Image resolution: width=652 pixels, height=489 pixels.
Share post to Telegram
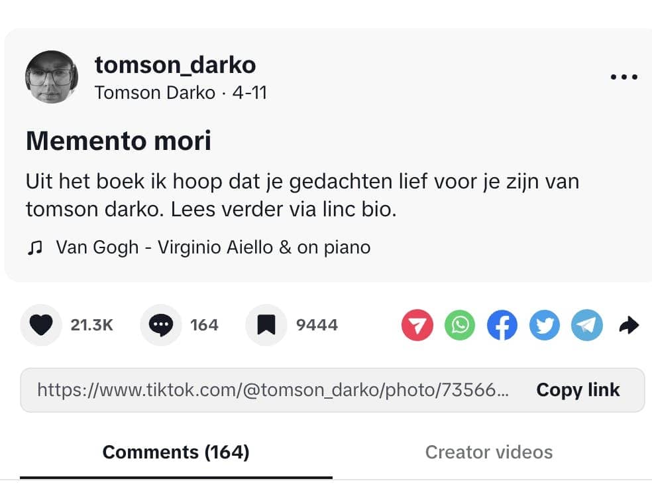click(x=587, y=325)
